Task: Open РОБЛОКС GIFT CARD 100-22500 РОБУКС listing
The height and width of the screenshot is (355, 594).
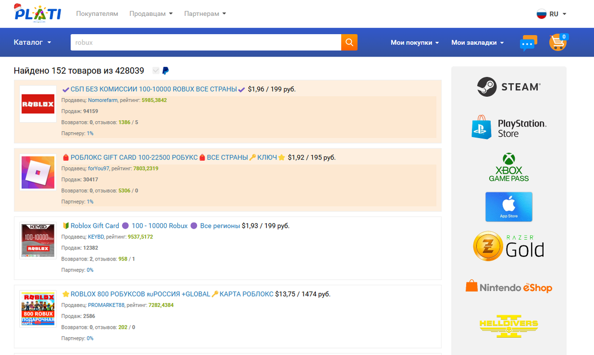Action: coord(174,157)
